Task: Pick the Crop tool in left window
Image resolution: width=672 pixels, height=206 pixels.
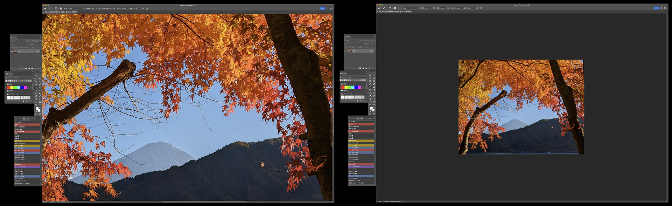Action: click(36, 82)
